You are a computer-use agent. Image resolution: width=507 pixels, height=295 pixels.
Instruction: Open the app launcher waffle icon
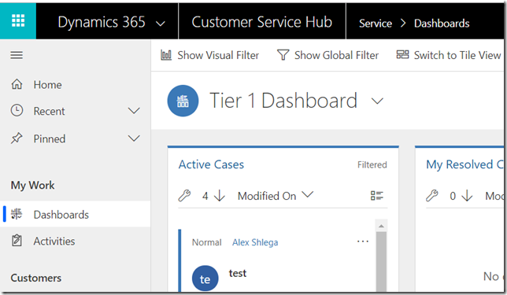[18, 21]
